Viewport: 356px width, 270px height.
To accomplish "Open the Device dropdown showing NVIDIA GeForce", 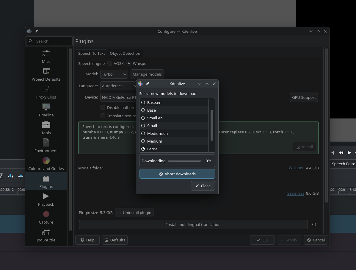I will coord(118,97).
